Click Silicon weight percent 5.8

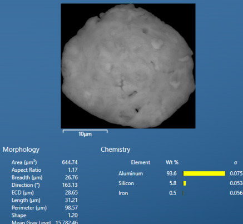pos(173,183)
